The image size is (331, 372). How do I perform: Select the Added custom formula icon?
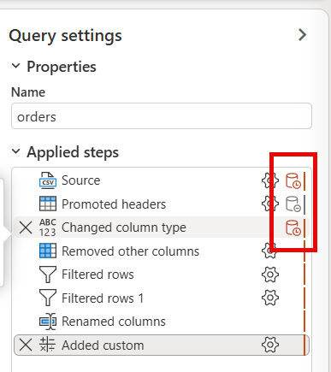47,345
